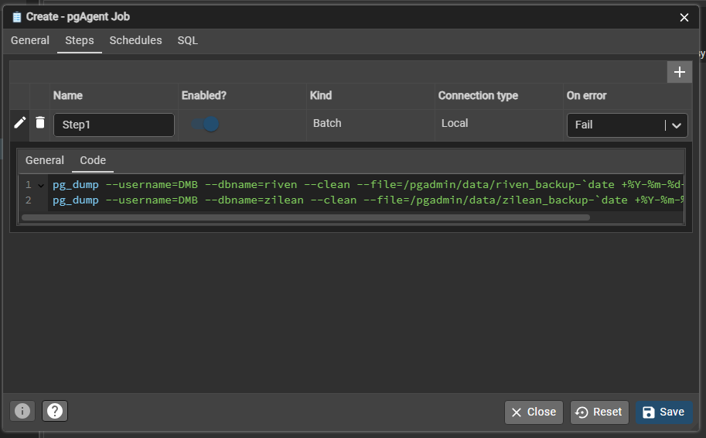The image size is (706, 438).
Task: Save the pgAgent job
Action: (x=663, y=412)
